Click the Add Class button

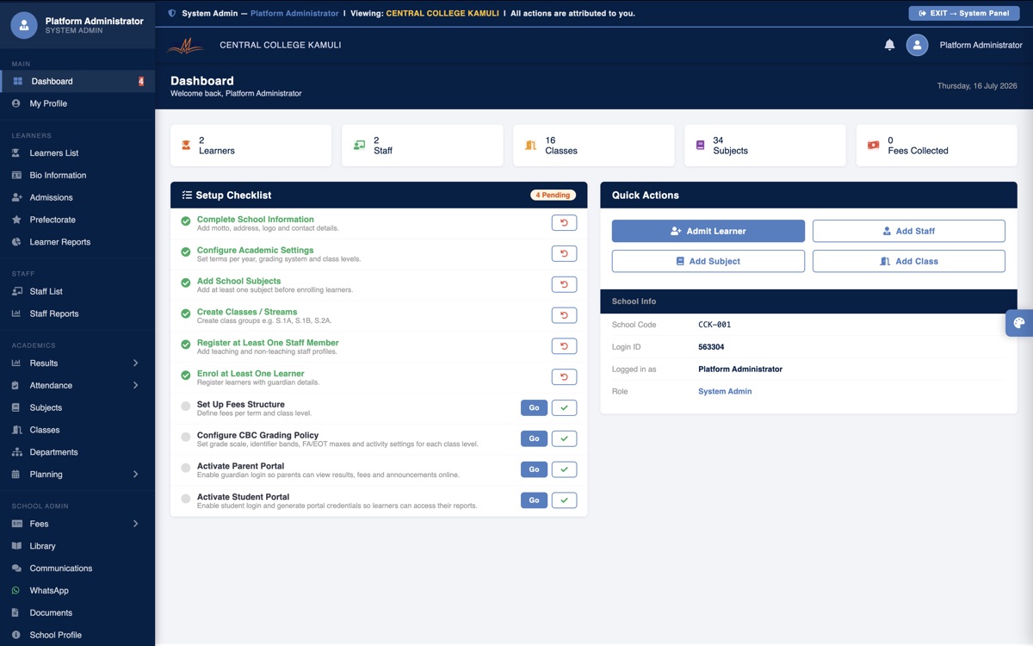[909, 261]
